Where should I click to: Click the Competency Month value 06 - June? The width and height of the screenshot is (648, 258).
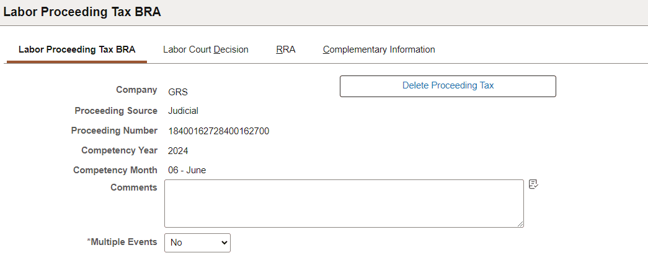click(x=187, y=170)
